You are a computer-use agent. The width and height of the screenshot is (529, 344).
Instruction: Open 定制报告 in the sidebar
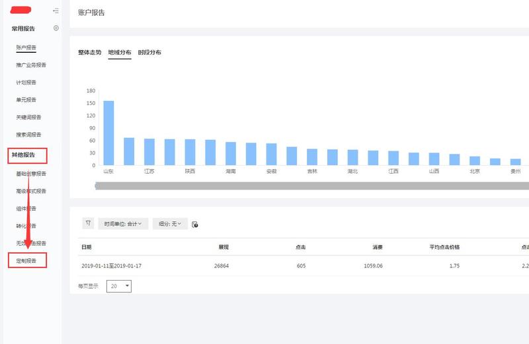point(26,261)
